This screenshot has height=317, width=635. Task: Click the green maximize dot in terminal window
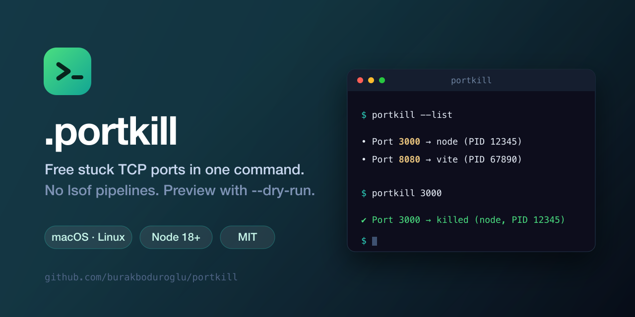[x=382, y=80]
